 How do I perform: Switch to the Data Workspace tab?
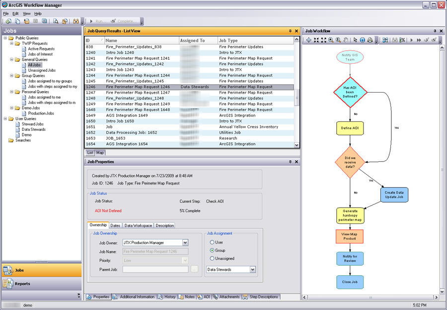tap(138, 225)
